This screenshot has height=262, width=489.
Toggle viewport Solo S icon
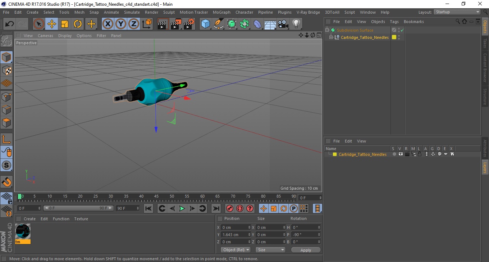[6, 165]
